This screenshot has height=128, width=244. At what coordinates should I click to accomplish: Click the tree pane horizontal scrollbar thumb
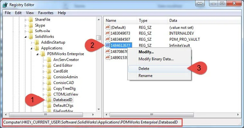click(46, 115)
